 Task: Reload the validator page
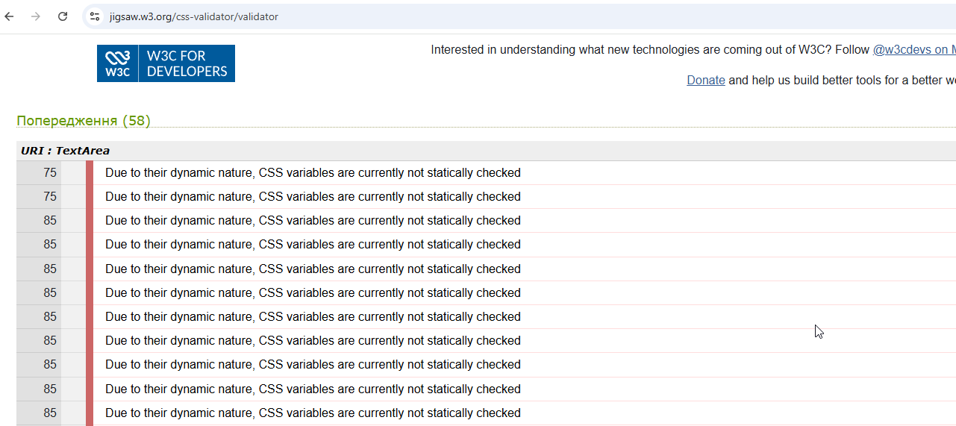coord(63,16)
